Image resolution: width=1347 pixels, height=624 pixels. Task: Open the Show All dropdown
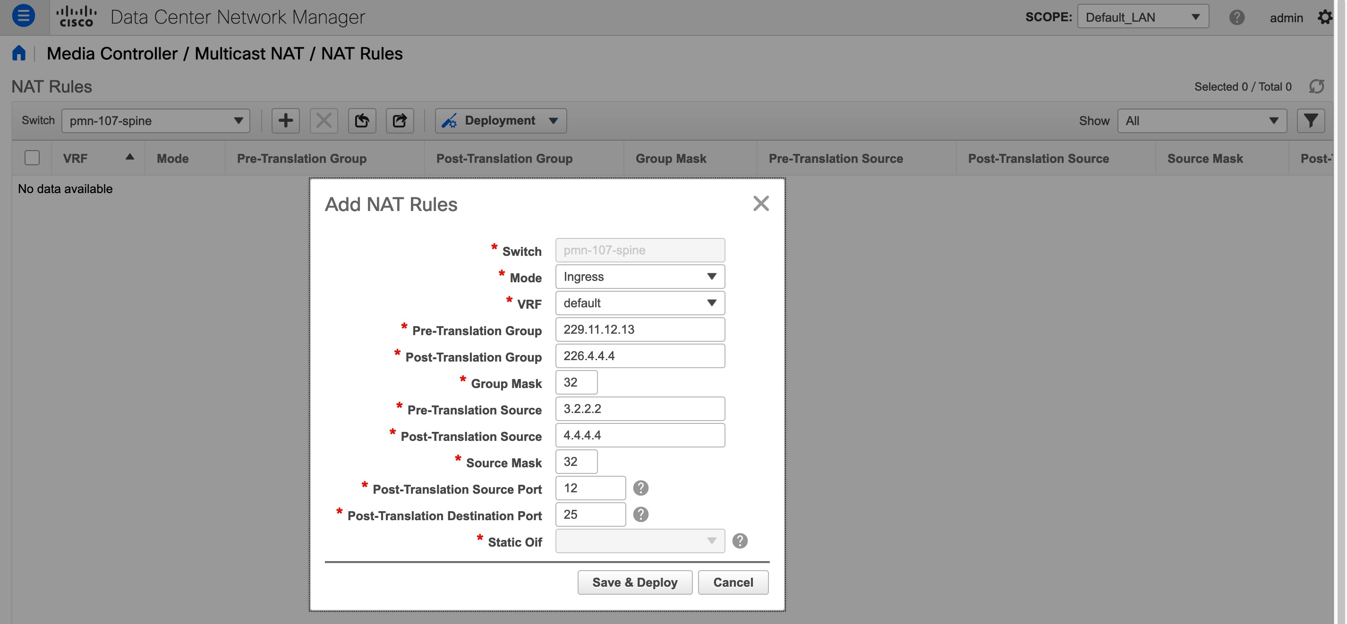tap(1202, 121)
